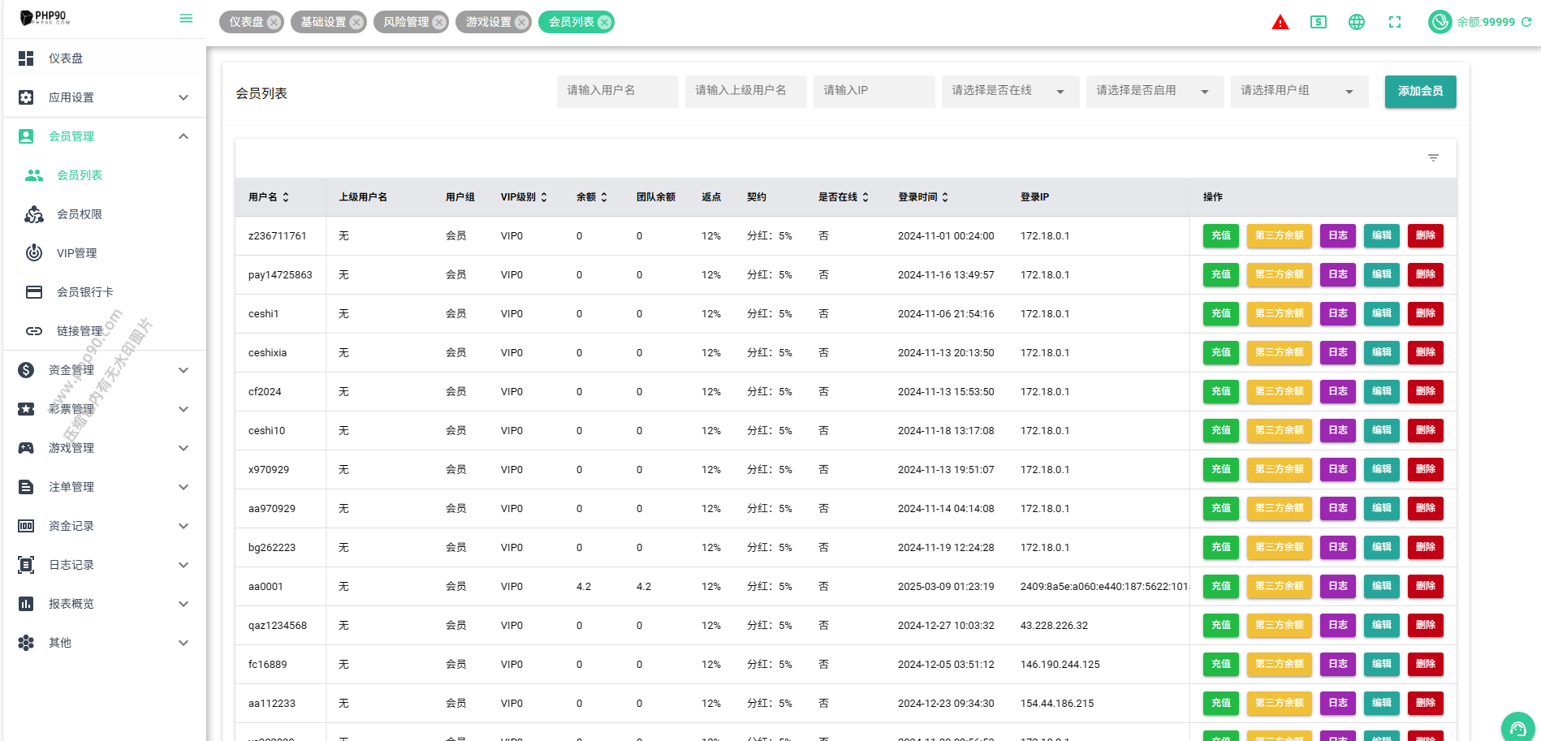Collapse sidebar with hamburger menu icon
The width and height of the screenshot is (1541, 741).
tap(186, 19)
